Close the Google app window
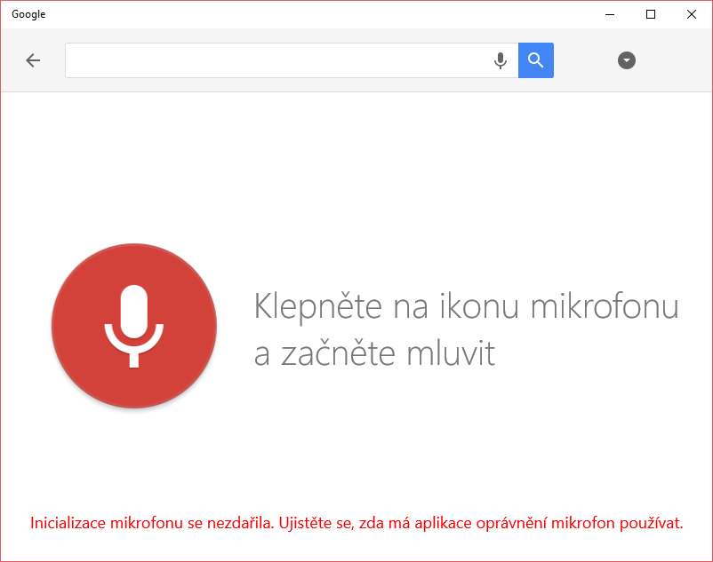 pyautogui.click(x=692, y=14)
